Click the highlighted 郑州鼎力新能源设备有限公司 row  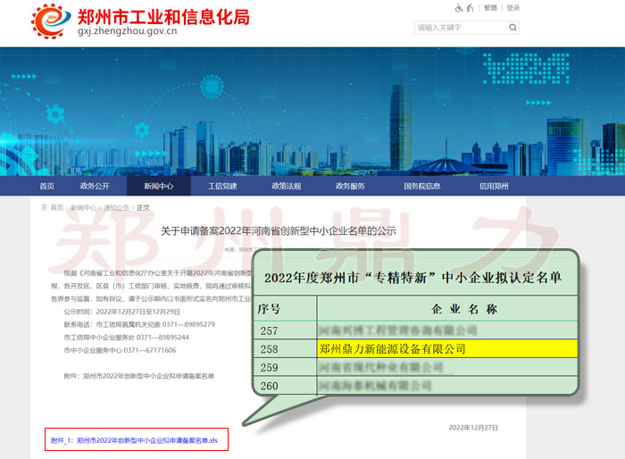click(392, 348)
